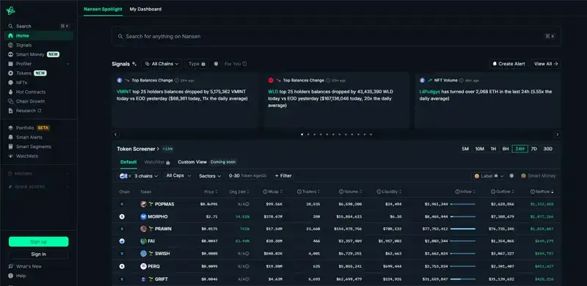Viewport: 587px width, 286px height.
Task: Open What's New in the sidebar
Action: click(29, 266)
